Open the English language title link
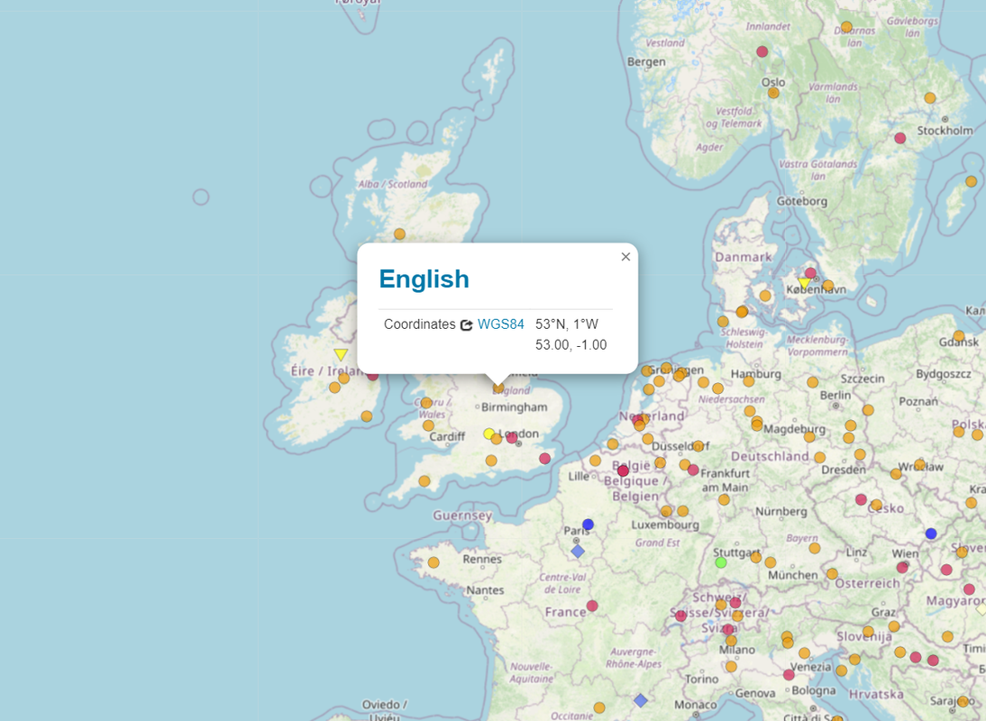Screen dimensions: 986x721 [x=424, y=279]
